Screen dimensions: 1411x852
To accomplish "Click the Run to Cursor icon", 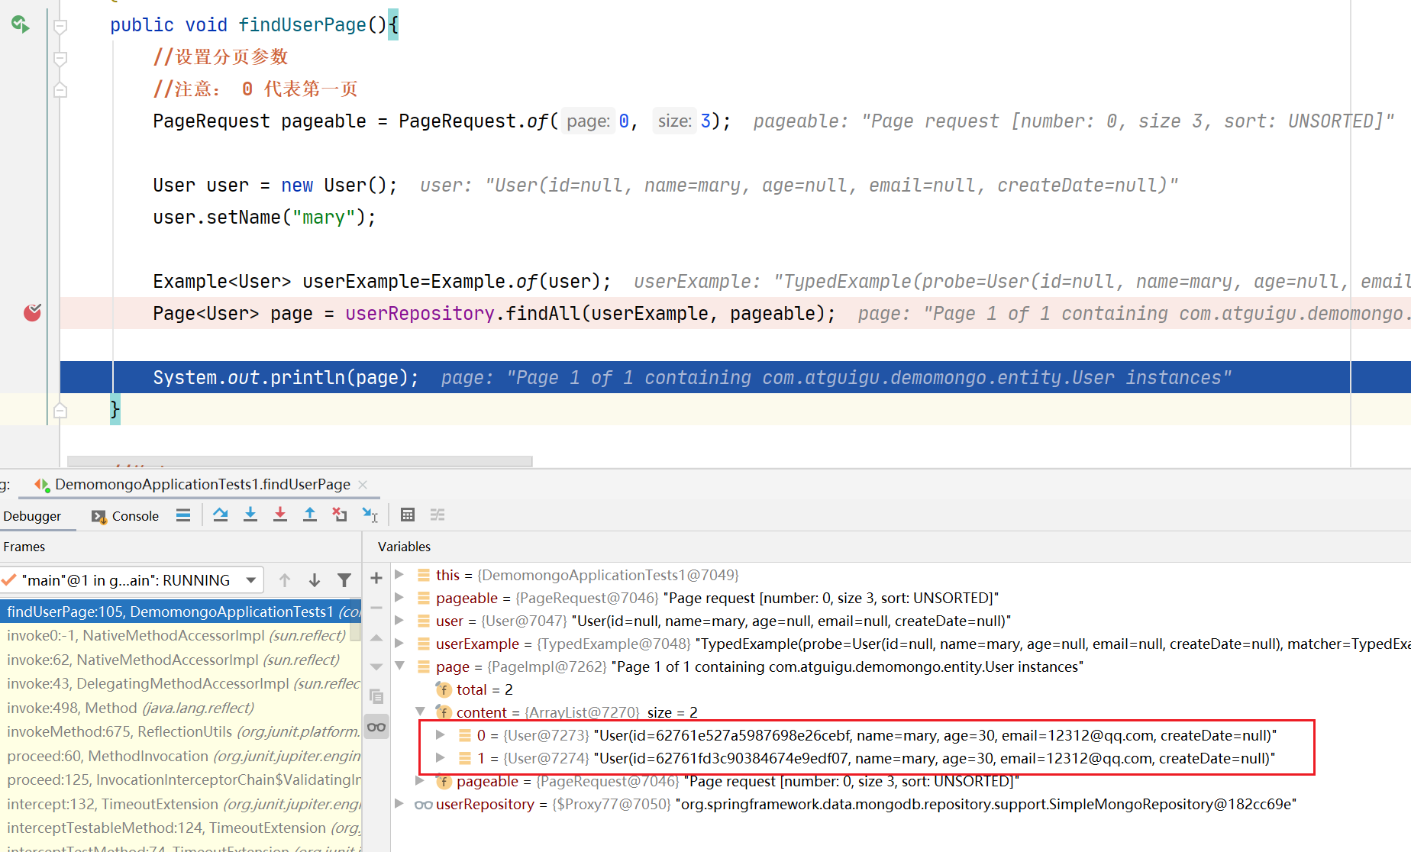I will 370,515.
